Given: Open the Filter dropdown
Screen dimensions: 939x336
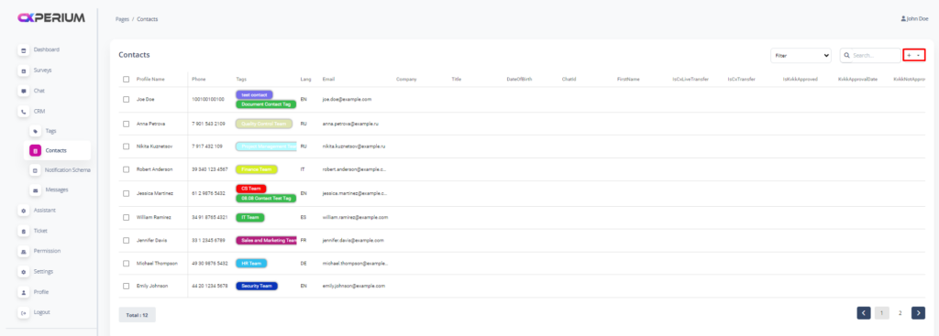Looking at the screenshot, I should (801, 55).
